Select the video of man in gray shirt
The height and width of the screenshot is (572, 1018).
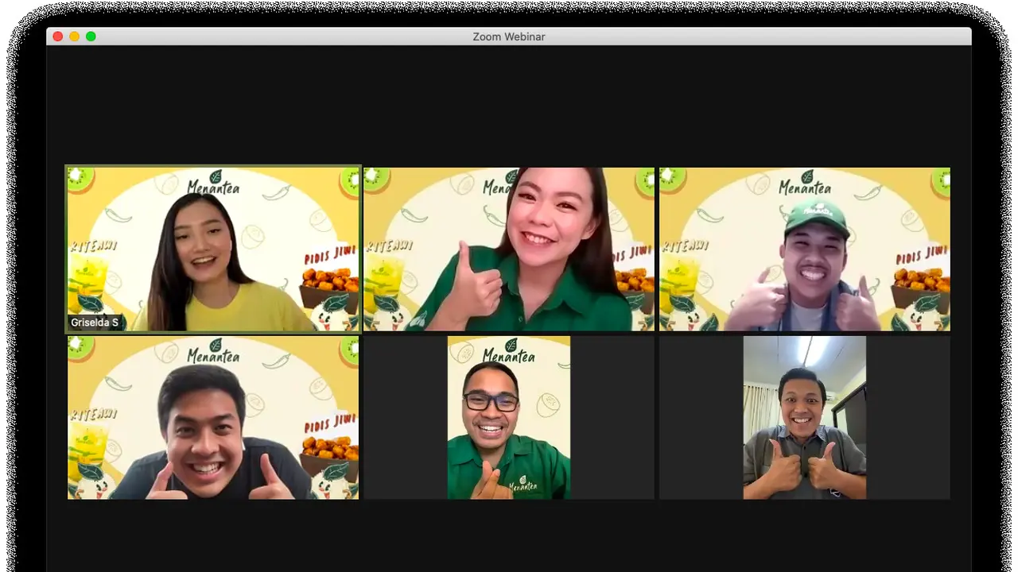coord(805,417)
